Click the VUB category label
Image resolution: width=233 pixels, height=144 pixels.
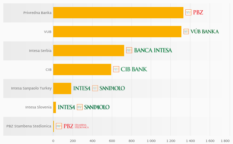(x=48, y=32)
